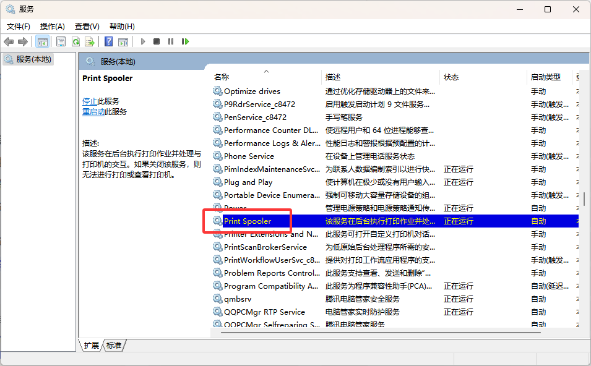The height and width of the screenshot is (366, 591).
Task: Open the 操作(A) menu
Action: [53, 27]
